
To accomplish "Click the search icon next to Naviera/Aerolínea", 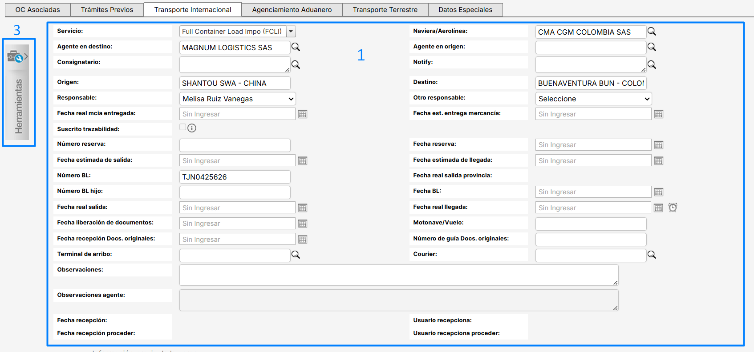I will 652,32.
